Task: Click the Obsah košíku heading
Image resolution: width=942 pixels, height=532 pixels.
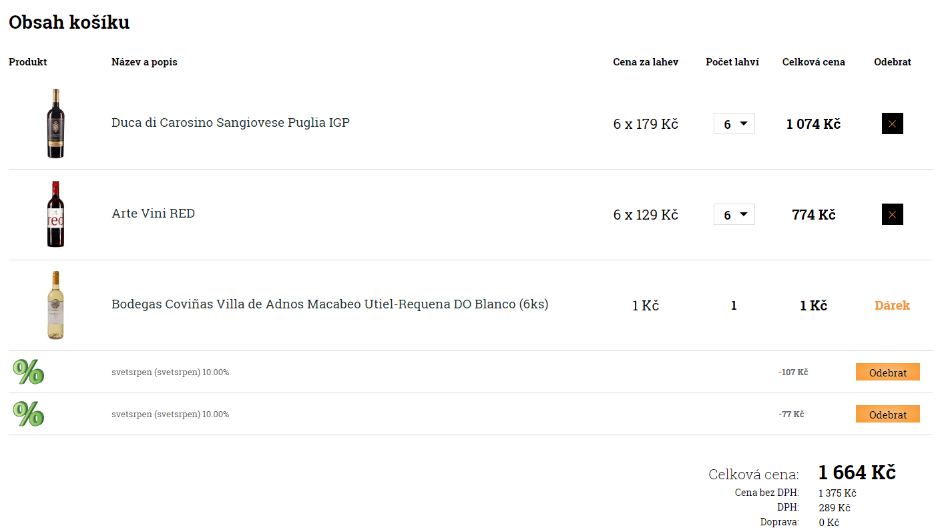Action: (x=69, y=22)
